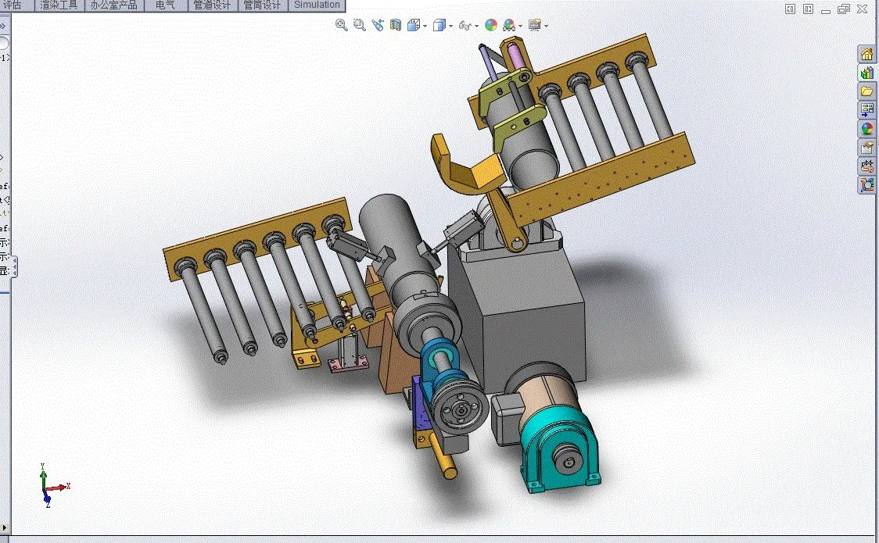Viewport: 879px width, 543px height.
Task: Click the blue Z axis of triad
Action: pos(46,498)
